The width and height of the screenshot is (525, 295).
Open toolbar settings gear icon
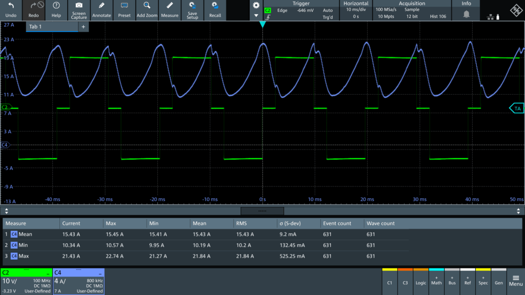click(x=256, y=5)
